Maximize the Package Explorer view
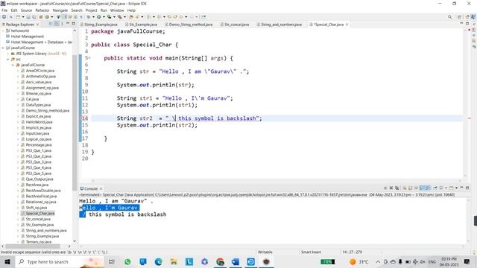477x268 pixels. pyautogui.click(x=73, y=23)
